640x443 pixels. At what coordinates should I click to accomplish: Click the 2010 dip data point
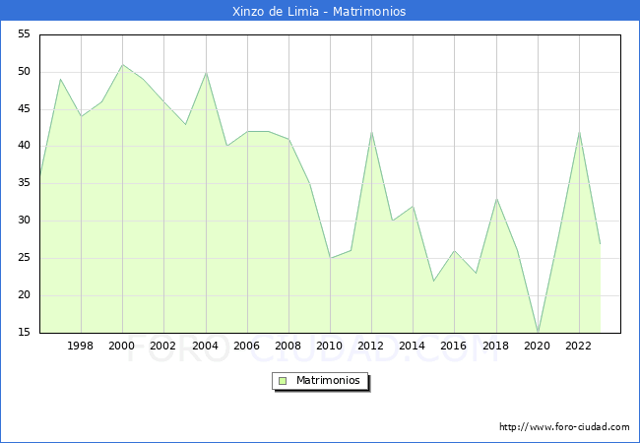tap(331, 258)
